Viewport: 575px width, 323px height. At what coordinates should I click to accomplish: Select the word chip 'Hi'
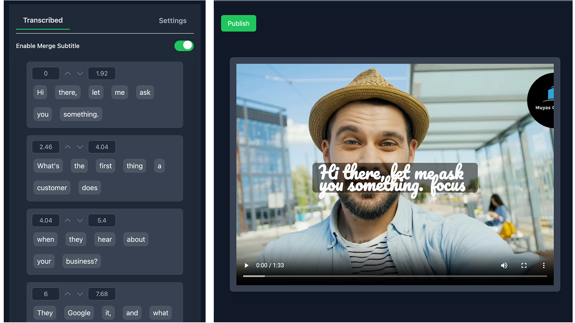pyautogui.click(x=40, y=92)
